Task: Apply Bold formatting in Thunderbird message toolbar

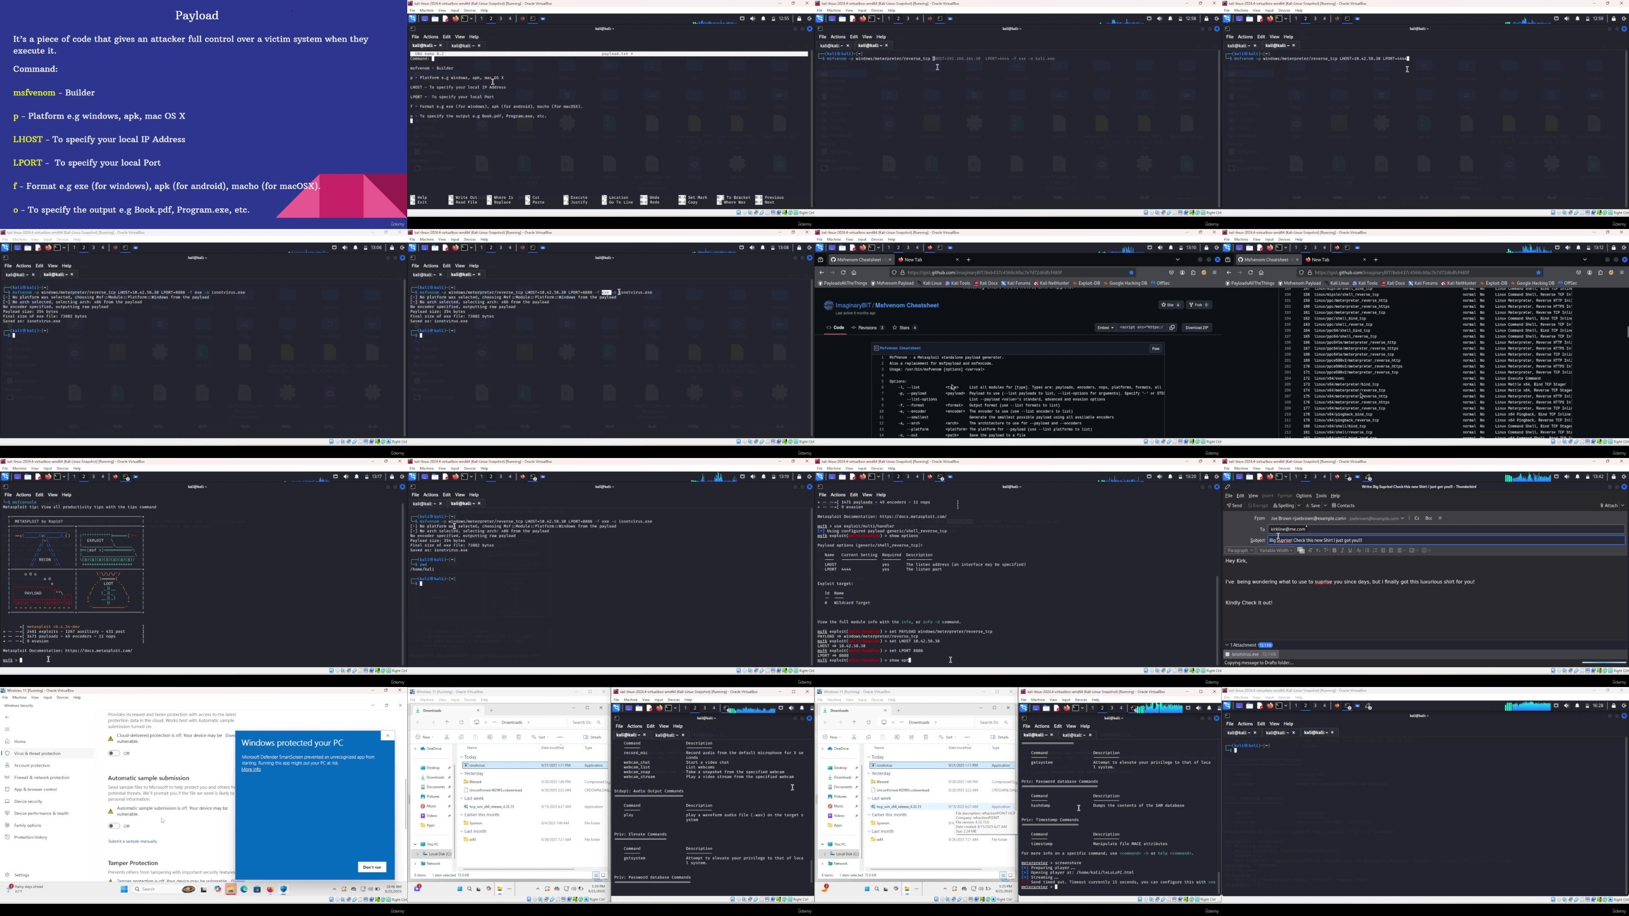Action: coord(1334,551)
